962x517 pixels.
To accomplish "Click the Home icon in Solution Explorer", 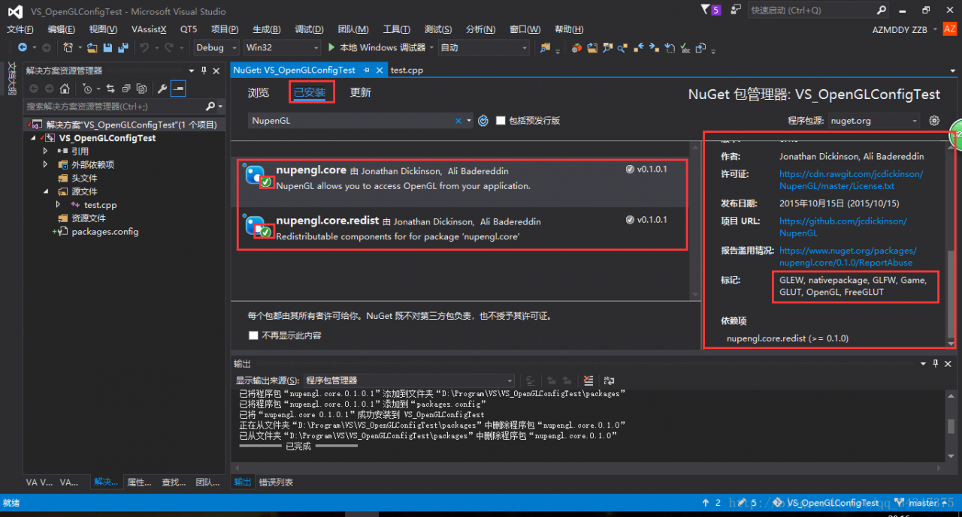I will coord(65,89).
